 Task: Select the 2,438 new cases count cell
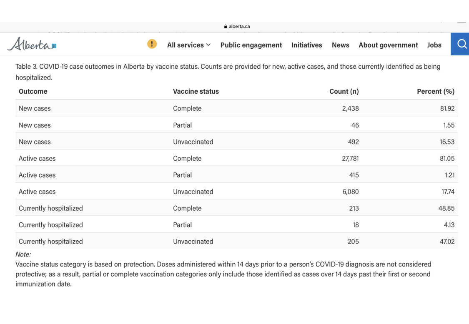[x=350, y=108]
